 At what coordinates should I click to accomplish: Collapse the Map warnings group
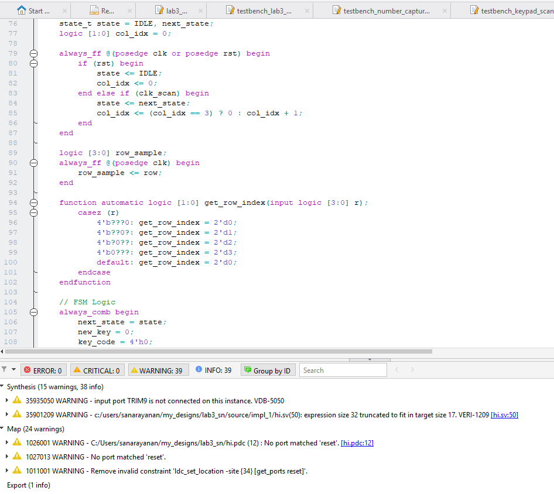pyautogui.click(x=3, y=429)
